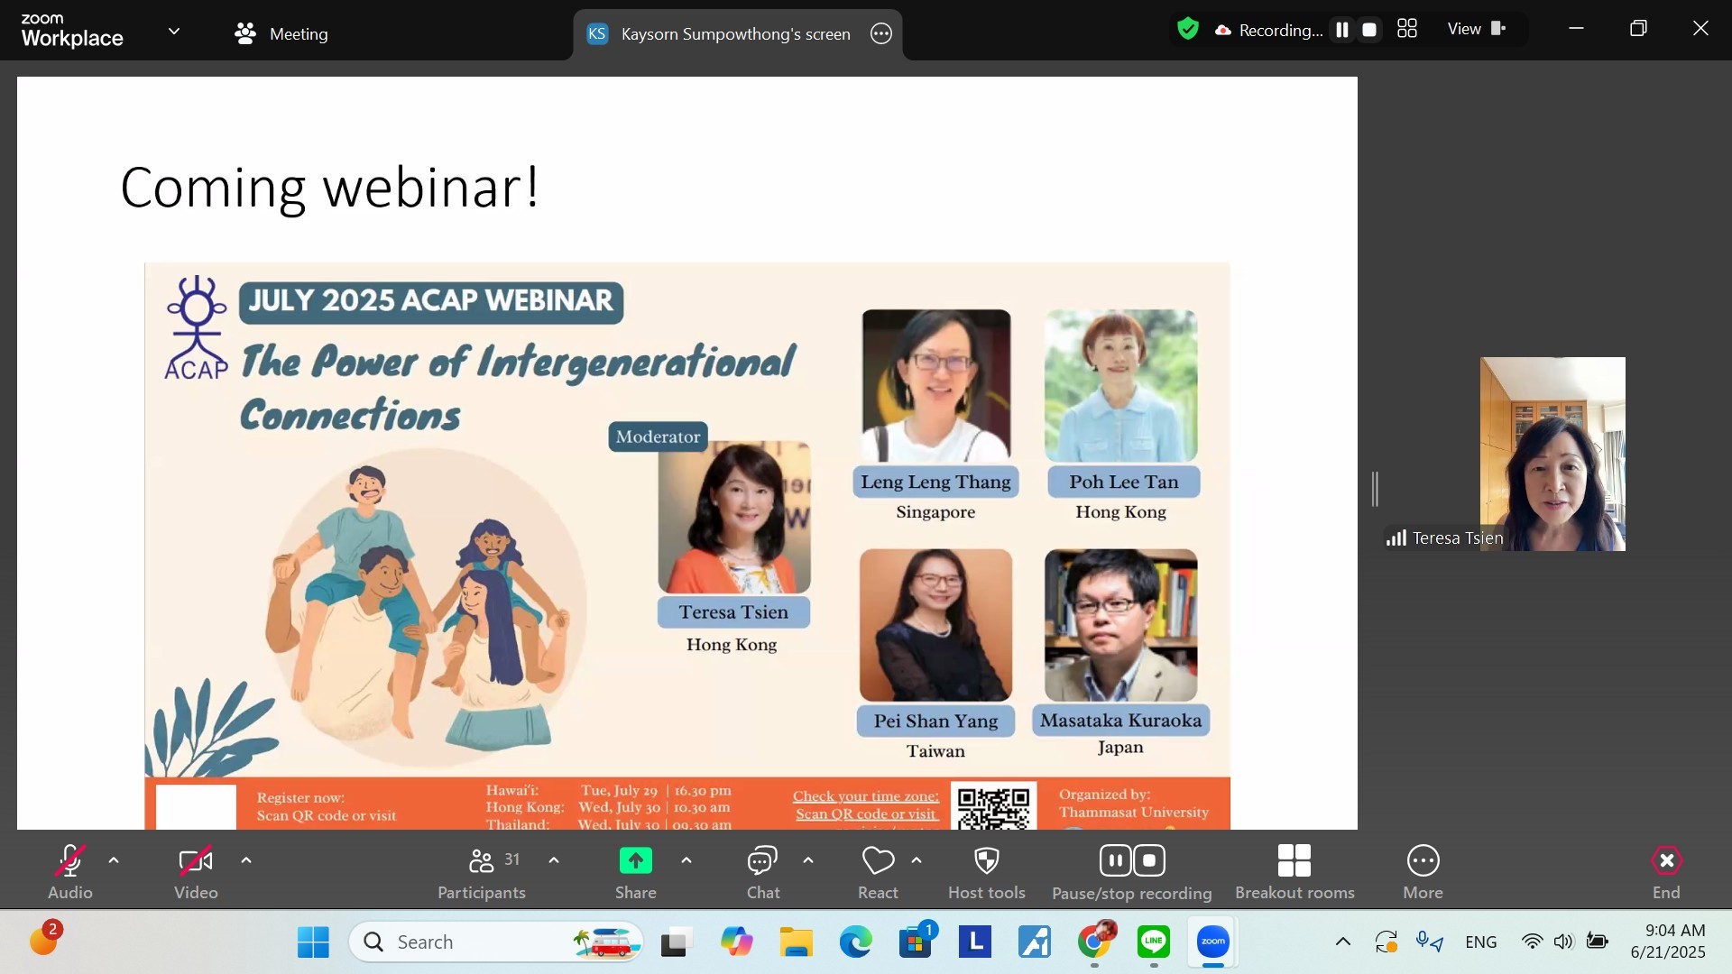Pause recording in the top bar
Viewport: 1732px width, 974px height.
tap(1342, 30)
